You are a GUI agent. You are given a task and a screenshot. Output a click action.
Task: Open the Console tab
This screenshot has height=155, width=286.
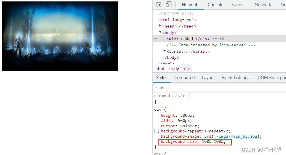[x=215, y=5]
